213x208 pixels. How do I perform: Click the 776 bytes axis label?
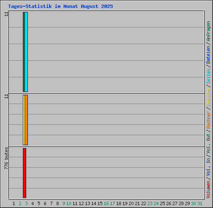[x=6, y=158]
